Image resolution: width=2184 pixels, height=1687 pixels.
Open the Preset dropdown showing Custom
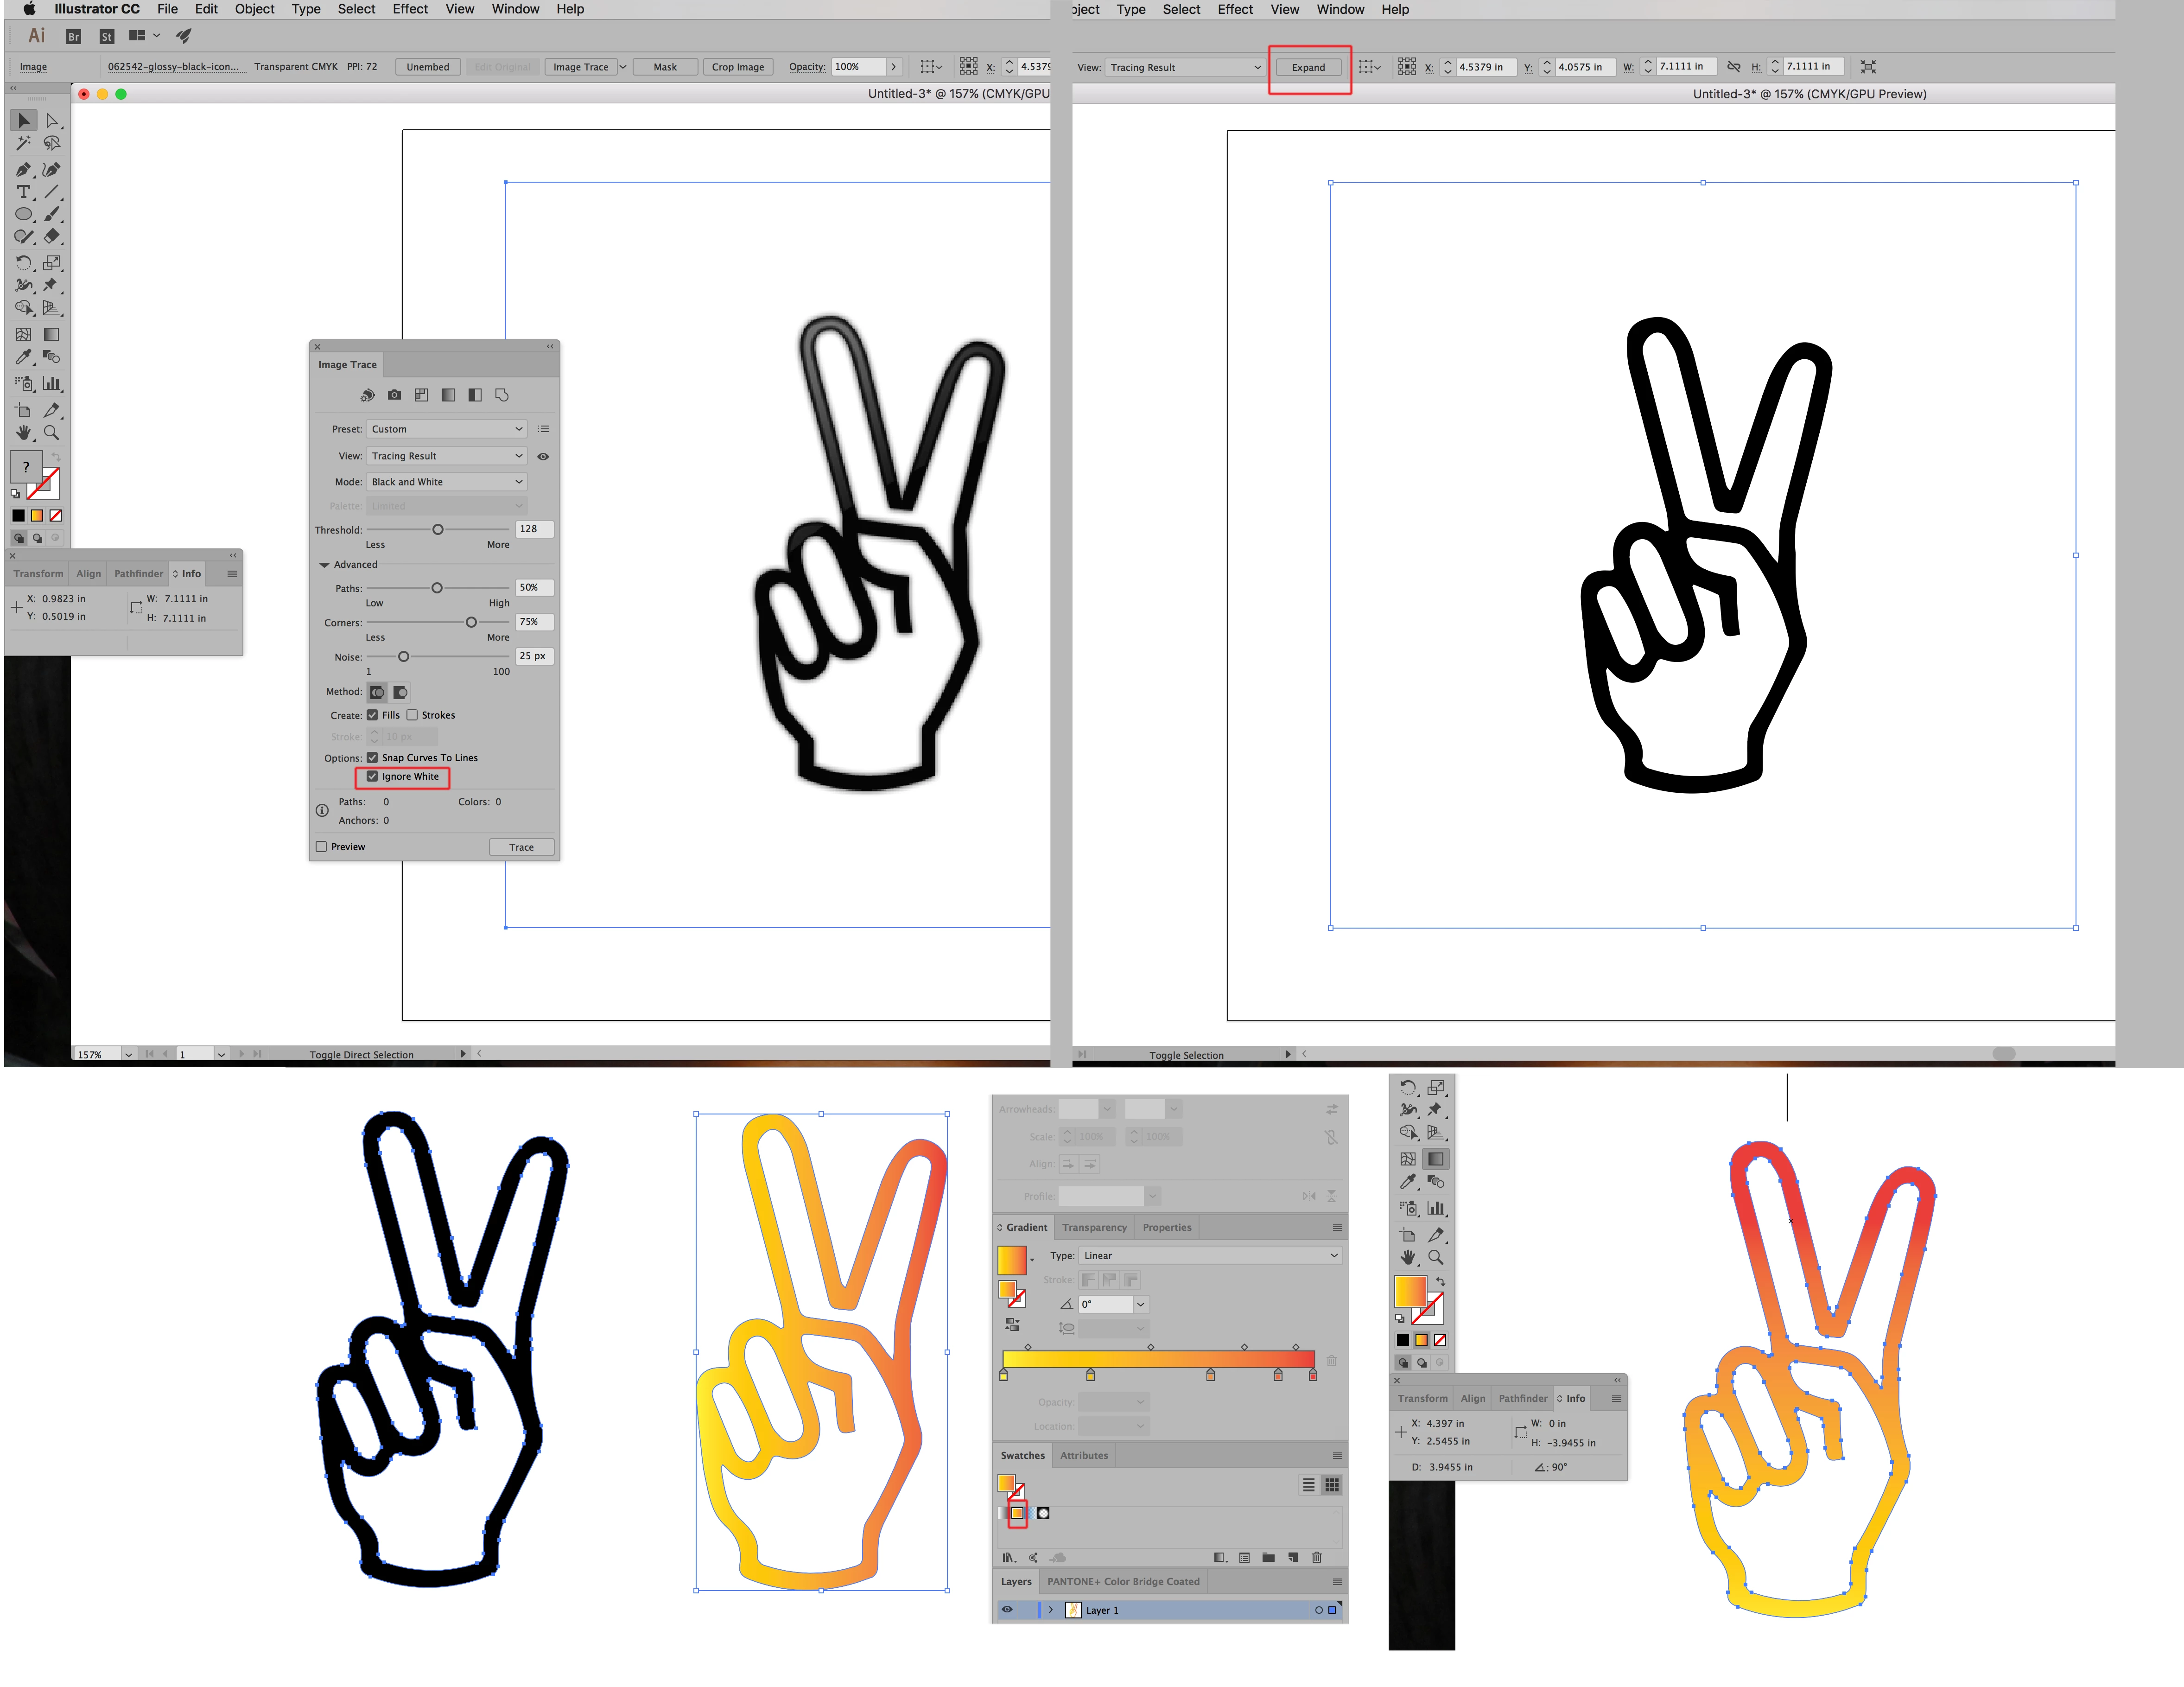pos(446,429)
